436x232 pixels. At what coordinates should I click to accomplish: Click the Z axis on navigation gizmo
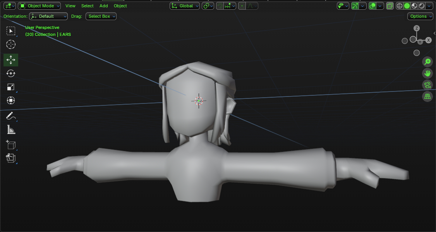[417, 28]
